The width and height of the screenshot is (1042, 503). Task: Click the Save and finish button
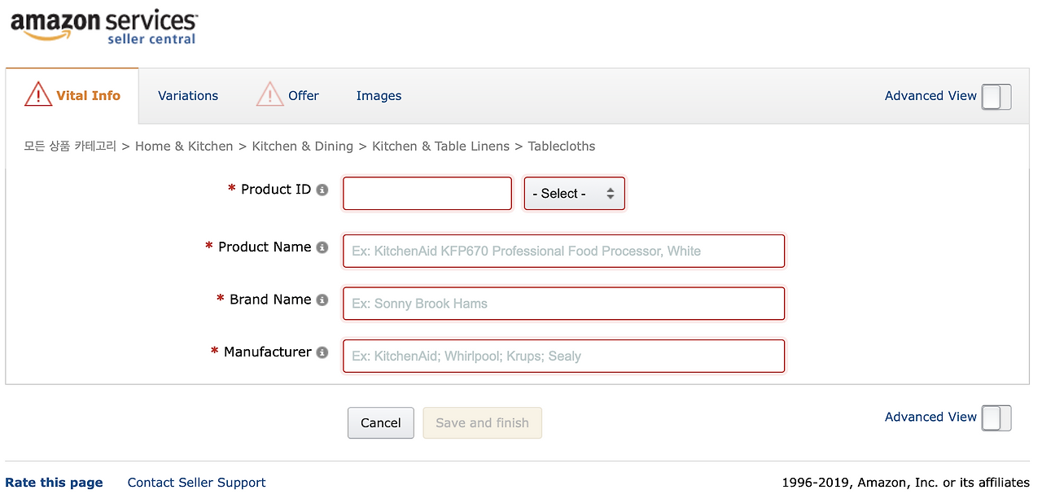pos(482,423)
